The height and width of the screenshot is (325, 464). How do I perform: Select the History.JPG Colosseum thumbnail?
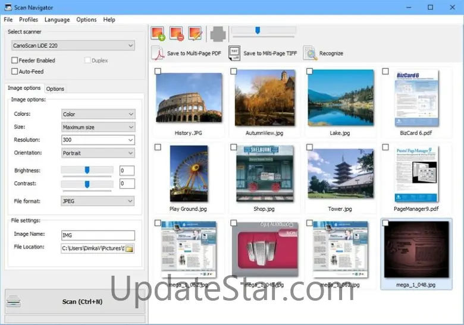coord(189,97)
